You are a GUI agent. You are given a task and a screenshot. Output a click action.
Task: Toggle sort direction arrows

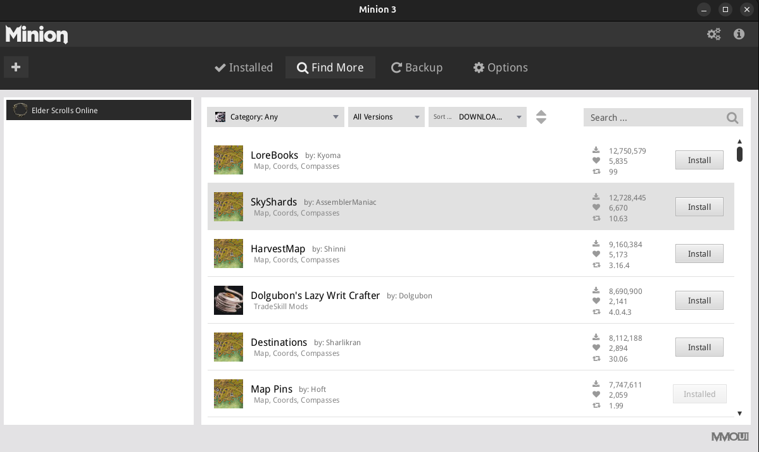click(x=541, y=117)
